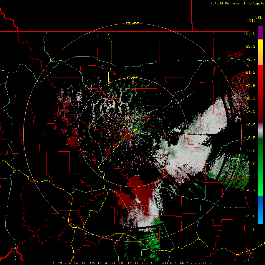Image resolution: width=265 pixels, height=265 pixels.
Task: Click the 30.1 velocity scale value
Action: click(251, 99)
